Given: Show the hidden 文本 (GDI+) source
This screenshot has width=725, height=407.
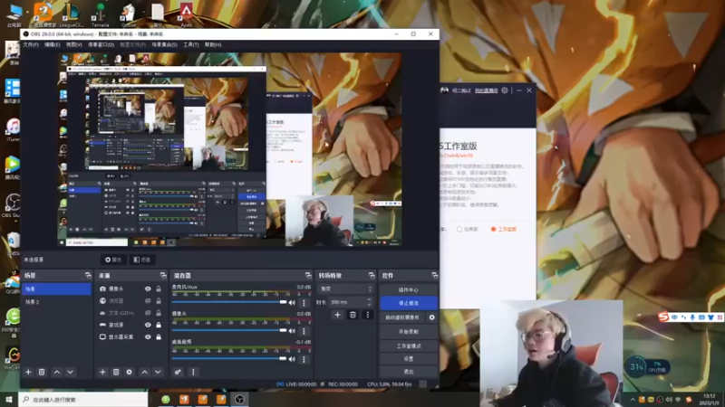Looking at the screenshot, I should point(148,313).
